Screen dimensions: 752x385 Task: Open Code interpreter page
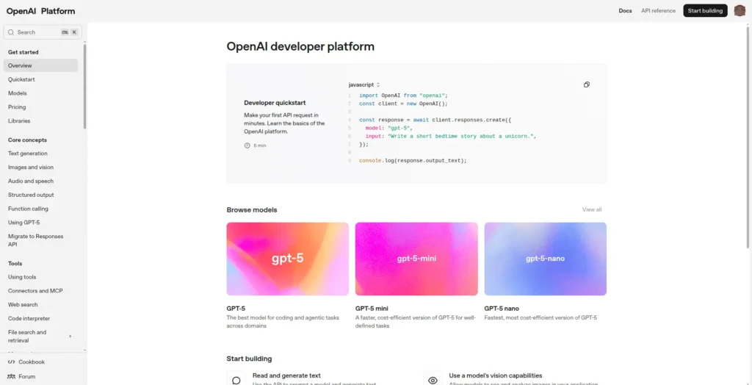[x=29, y=319]
